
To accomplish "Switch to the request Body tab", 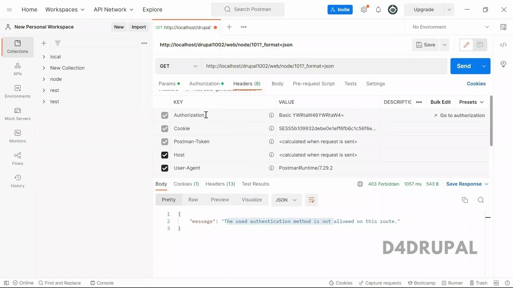I will point(277,84).
